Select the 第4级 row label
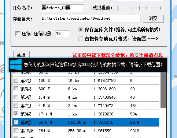This screenshot has width=177, height=138. coord(26,80)
